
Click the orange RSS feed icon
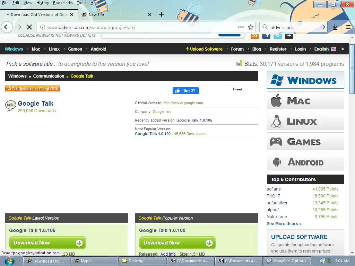point(255,36)
